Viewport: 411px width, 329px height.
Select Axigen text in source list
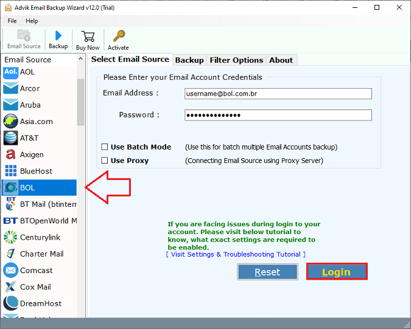[x=32, y=154]
